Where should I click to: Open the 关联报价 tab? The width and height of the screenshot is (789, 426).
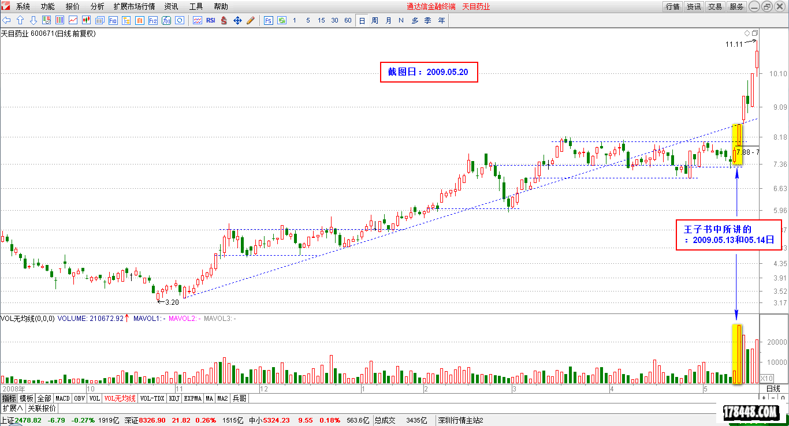pos(42,408)
